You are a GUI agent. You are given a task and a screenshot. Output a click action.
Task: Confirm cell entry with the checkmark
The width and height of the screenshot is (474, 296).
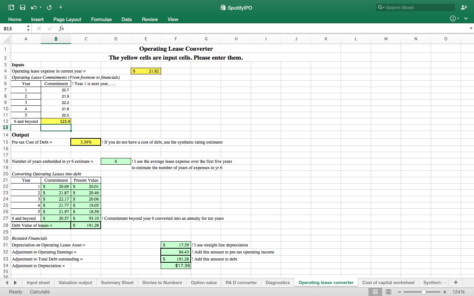click(50, 28)
